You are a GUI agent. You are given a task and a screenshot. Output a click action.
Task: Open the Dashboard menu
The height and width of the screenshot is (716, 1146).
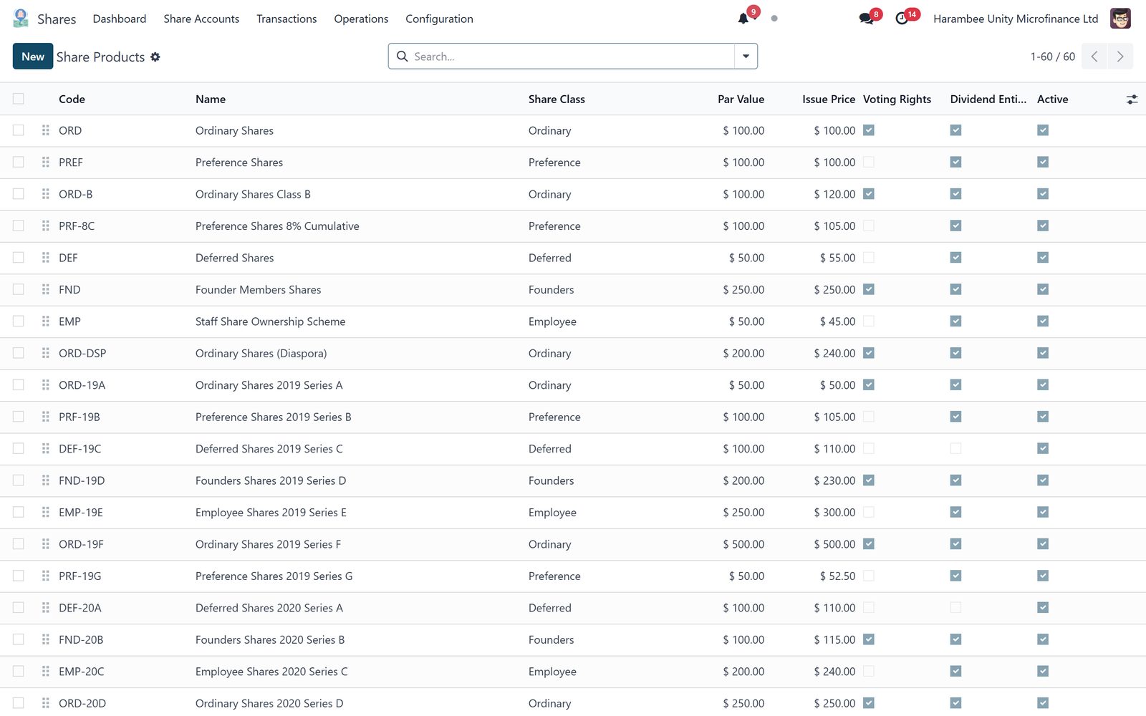coord(120,19)
